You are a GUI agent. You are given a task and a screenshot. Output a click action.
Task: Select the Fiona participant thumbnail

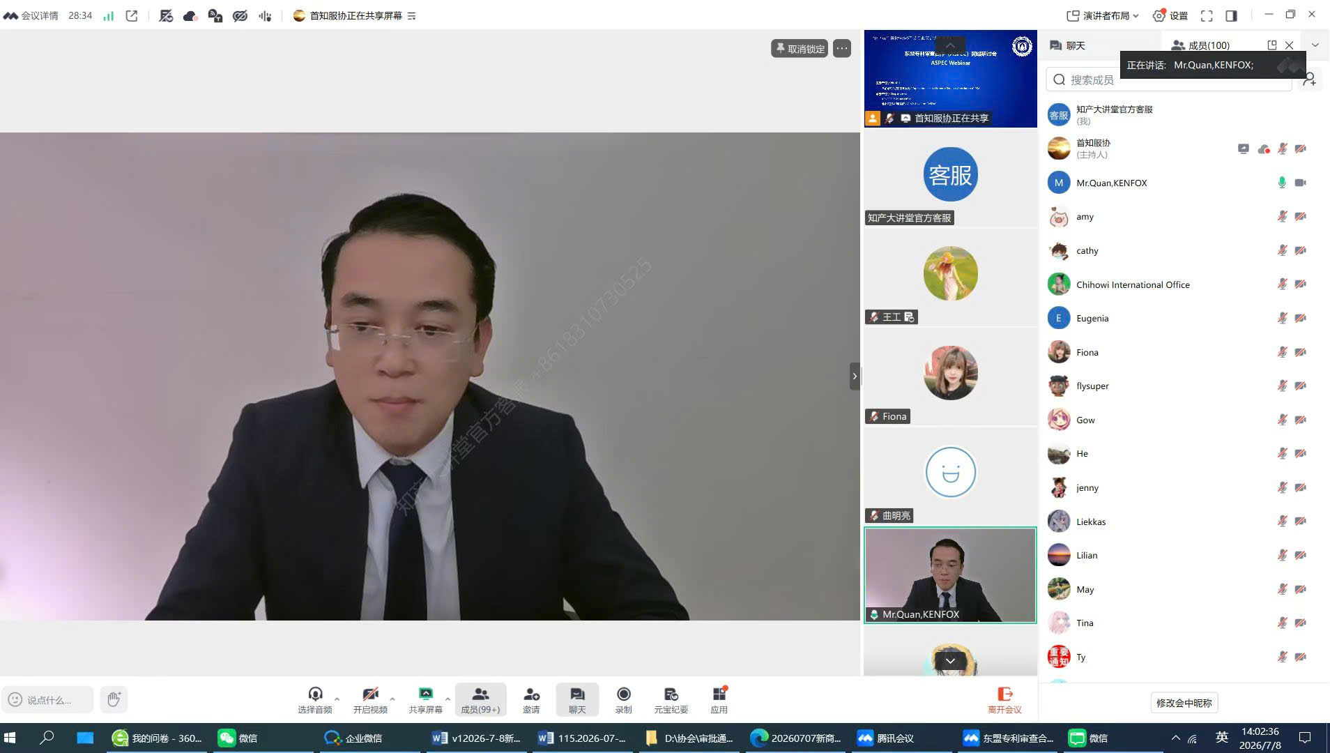pyautogui.click(x=950, y=376)
